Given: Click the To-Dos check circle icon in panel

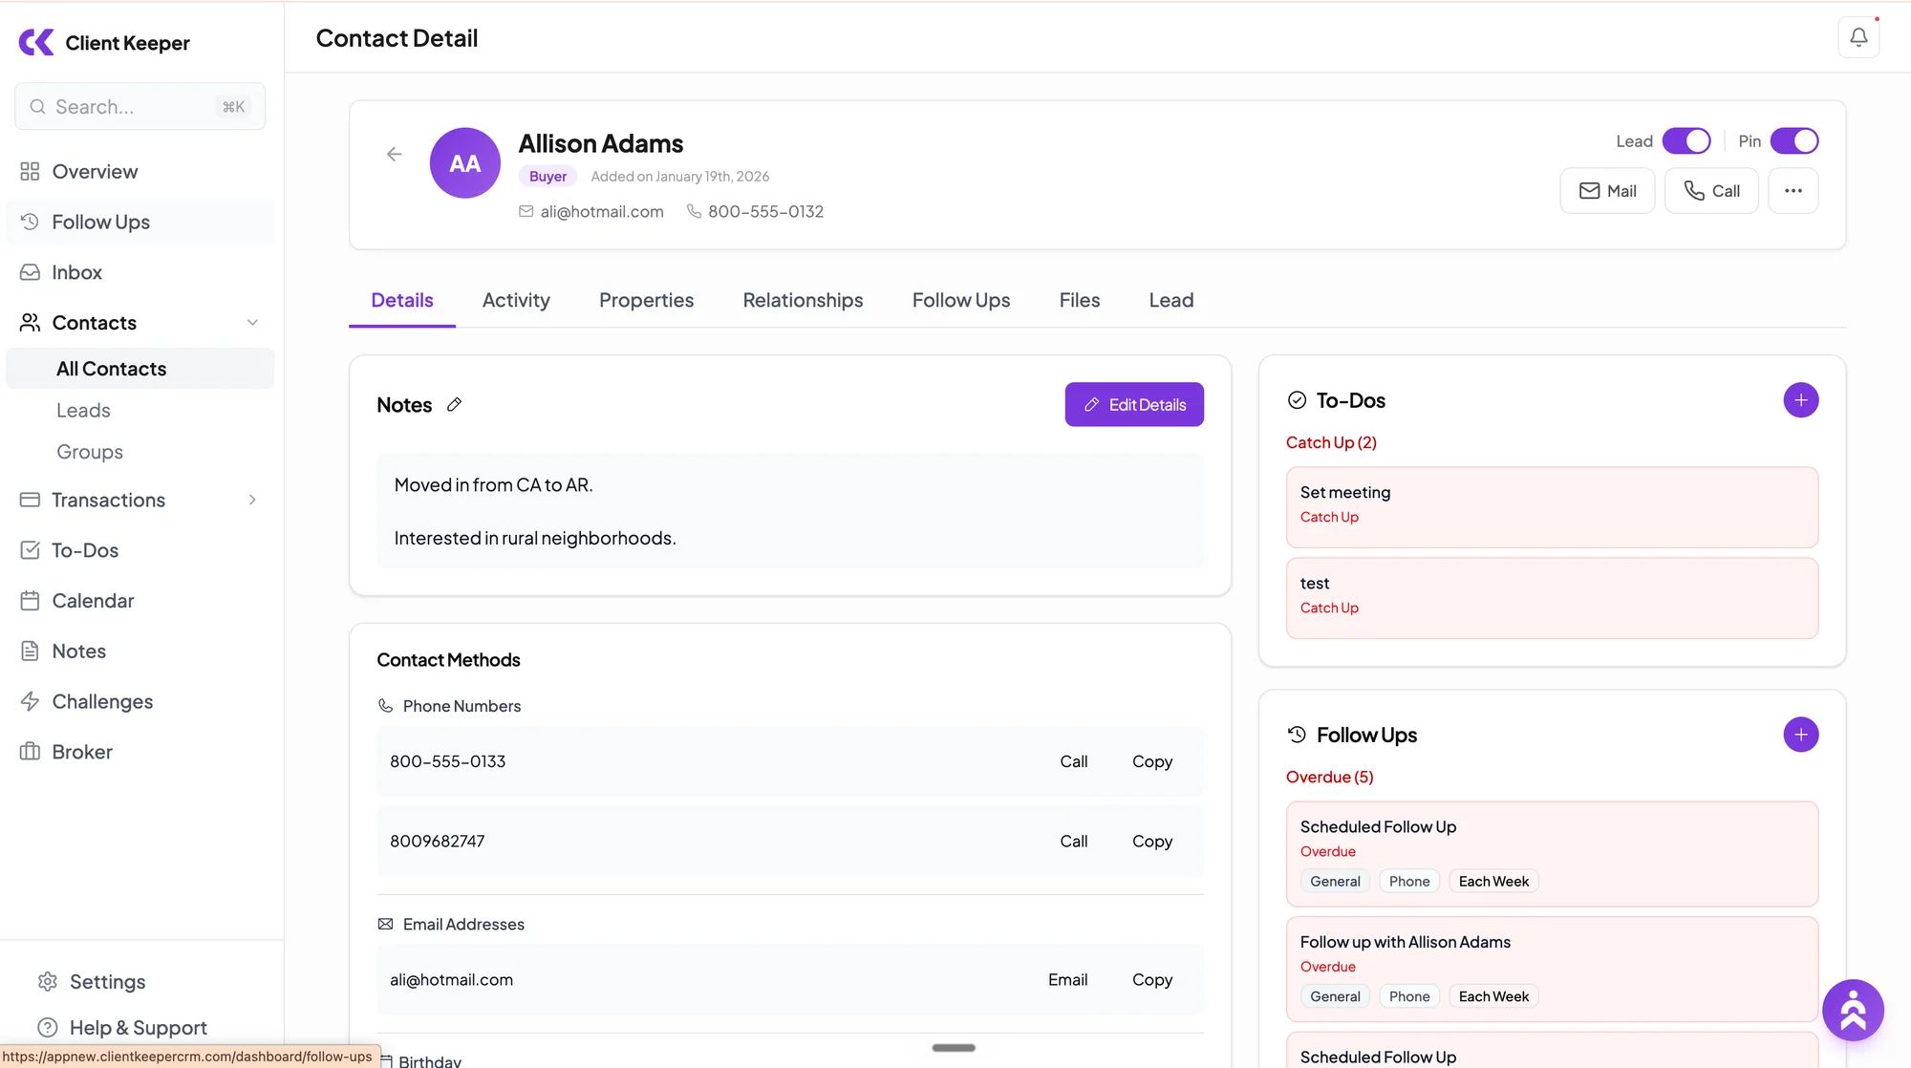Looking at the screenshot, I should tap(1297, 400).
